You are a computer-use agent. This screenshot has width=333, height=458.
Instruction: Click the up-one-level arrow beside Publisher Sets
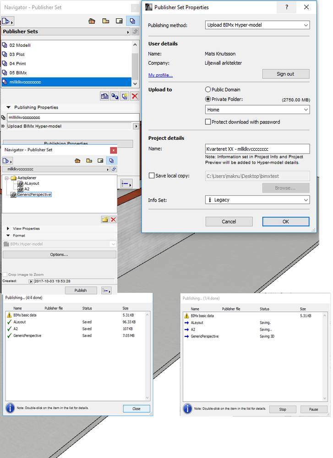click(x=136, y=32)
